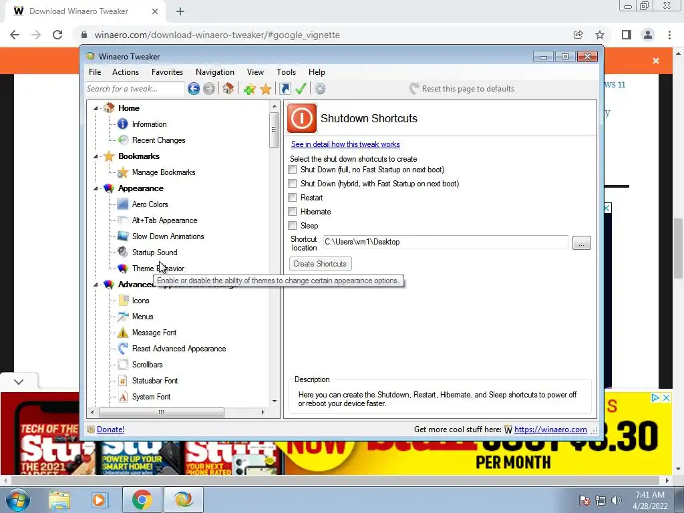Click See in detail how this tweak works
Viewport: 684px width, 513px height.
click(x=345, y=144)
